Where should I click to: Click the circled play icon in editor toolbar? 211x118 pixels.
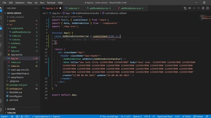(203, 8)
